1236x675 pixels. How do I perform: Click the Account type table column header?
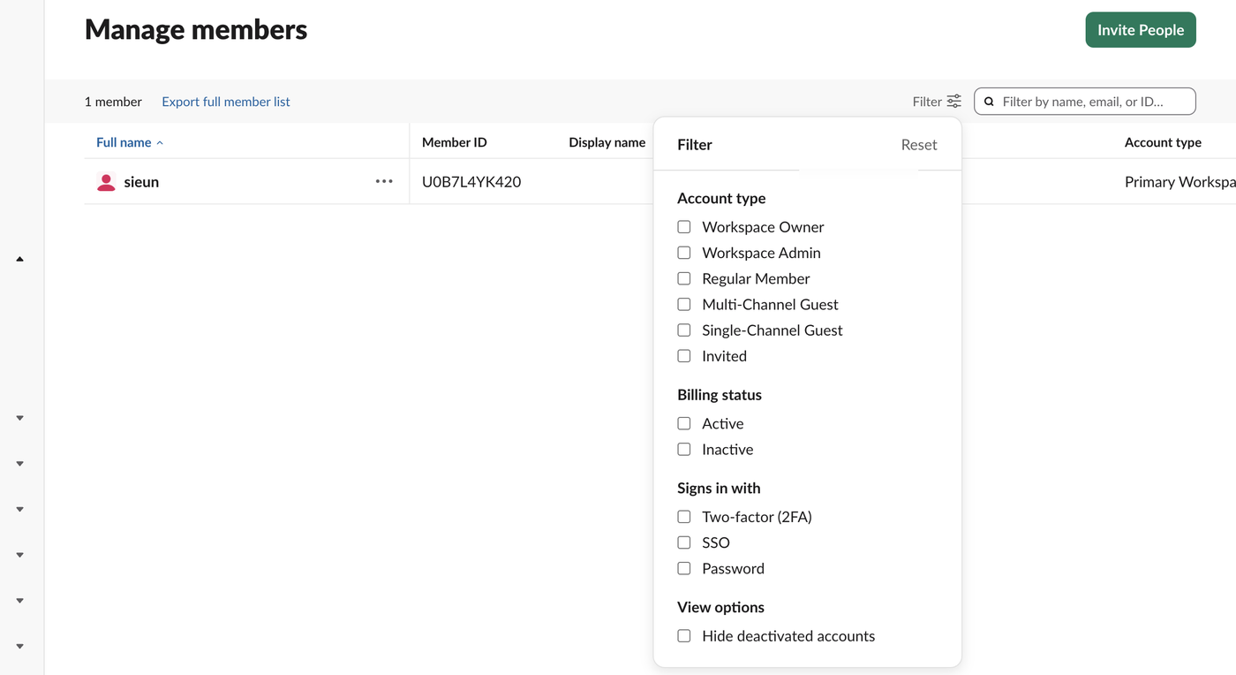1163,142
